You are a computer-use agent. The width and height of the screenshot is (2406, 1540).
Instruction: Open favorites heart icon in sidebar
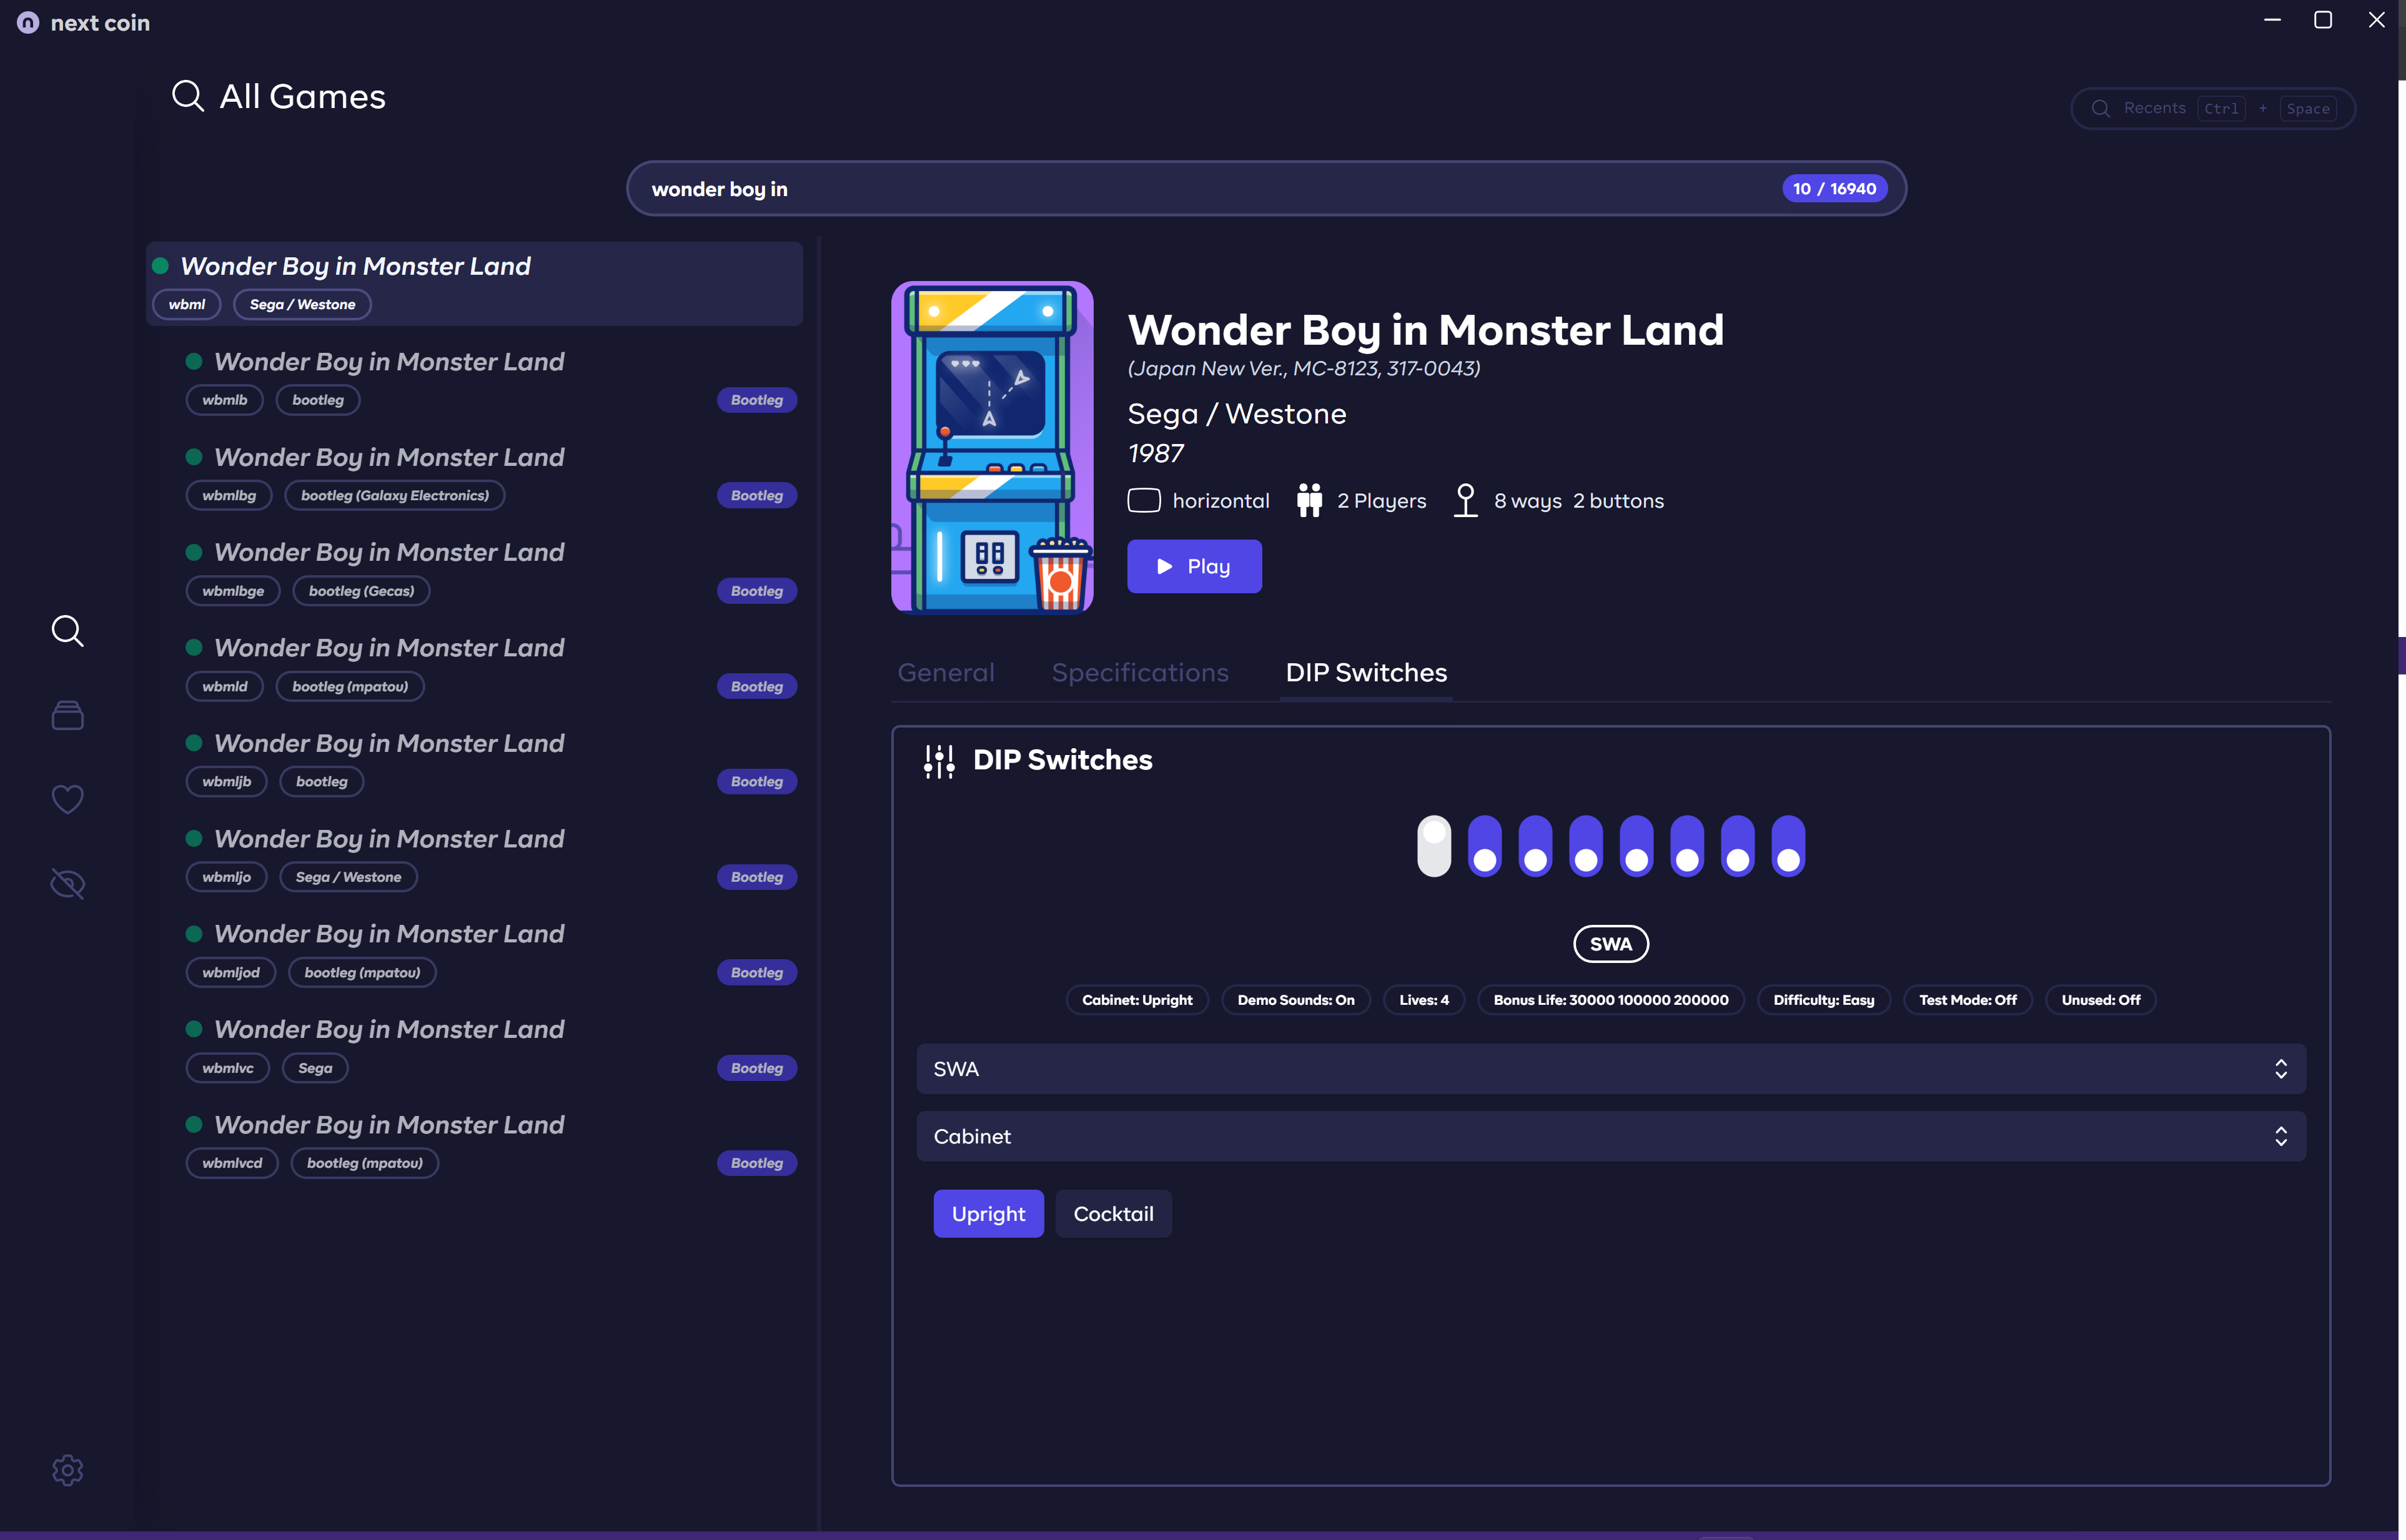[x=67, y=799]
